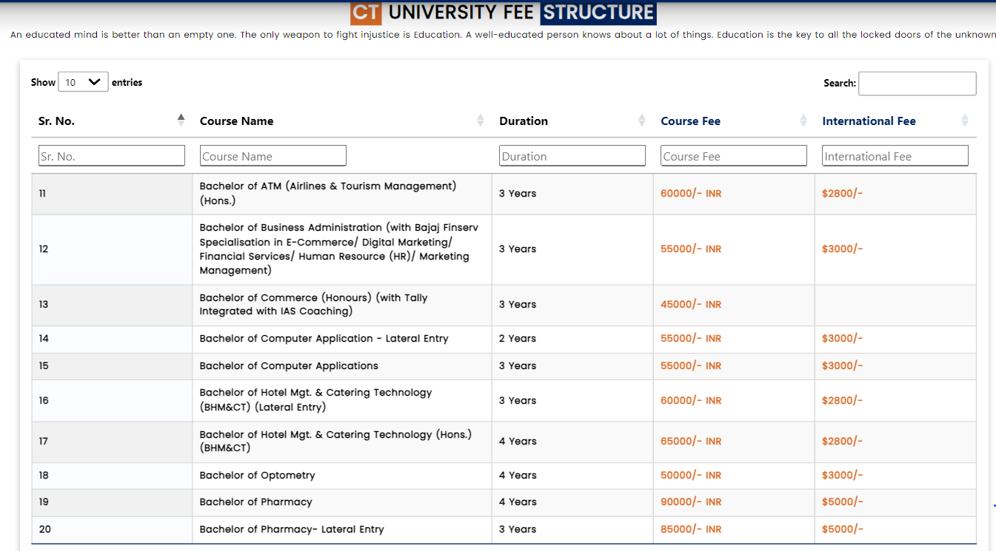Sort table by Course Name header
The image size is (996, 551).
point(342,121)
